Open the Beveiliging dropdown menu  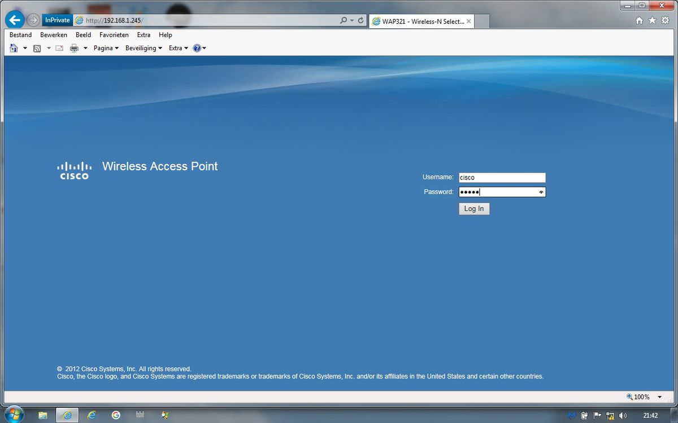(144, 49)
